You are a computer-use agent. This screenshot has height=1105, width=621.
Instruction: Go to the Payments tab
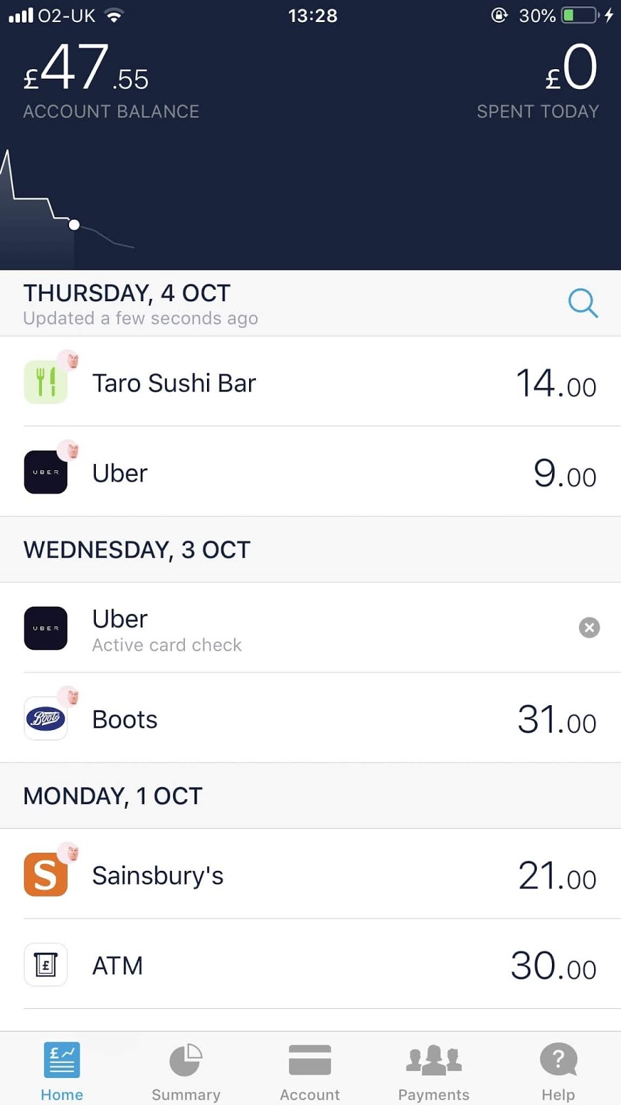click(433, 1071)
